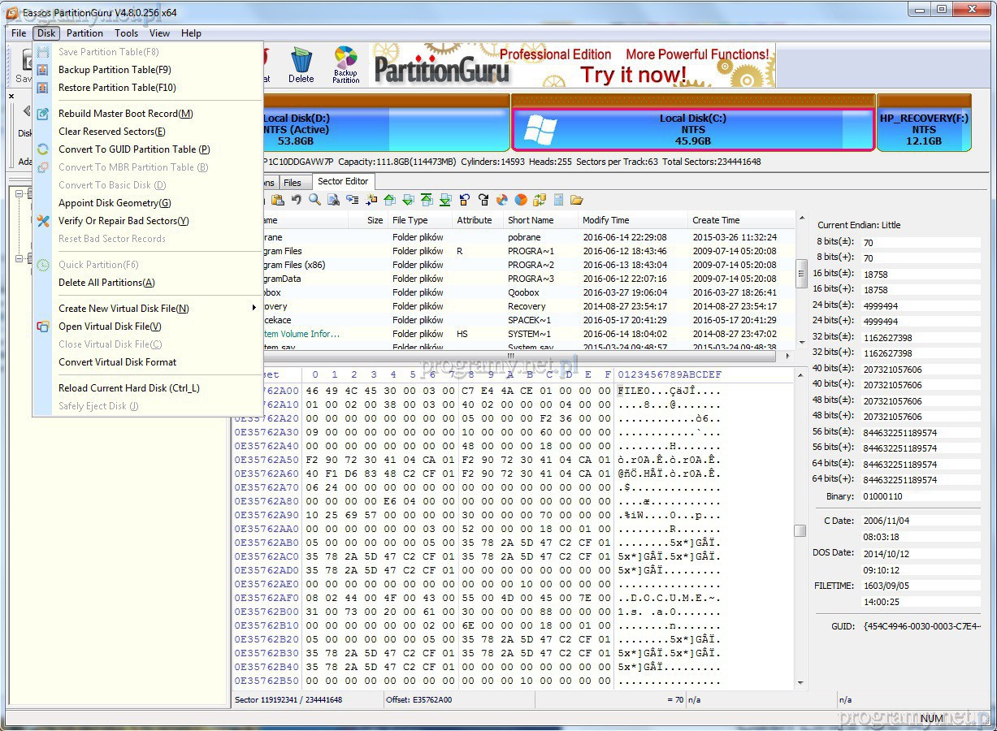997x731 pixels.
Task: Click the open folder icon in Sector Editor toolbar
Action: click(577, 200)
